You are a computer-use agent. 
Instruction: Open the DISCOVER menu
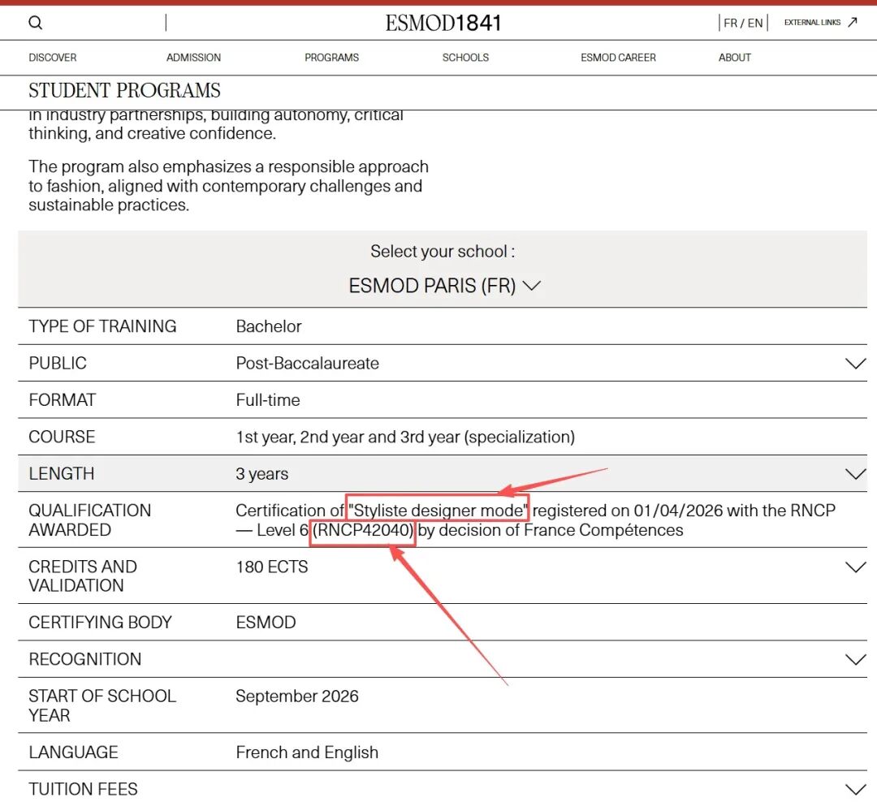[53, 58]
